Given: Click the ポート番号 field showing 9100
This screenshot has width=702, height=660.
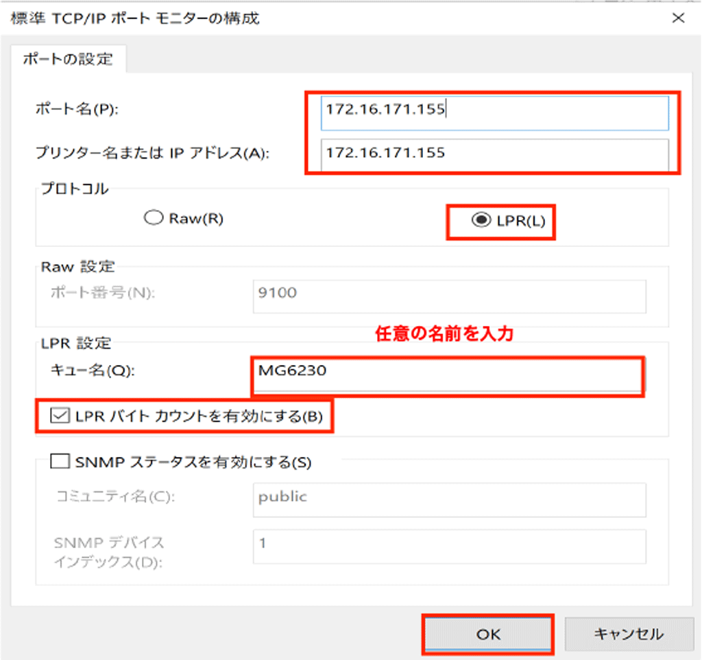Looking at the screenshot, I should pyautogui.click(x=449, y=295).
